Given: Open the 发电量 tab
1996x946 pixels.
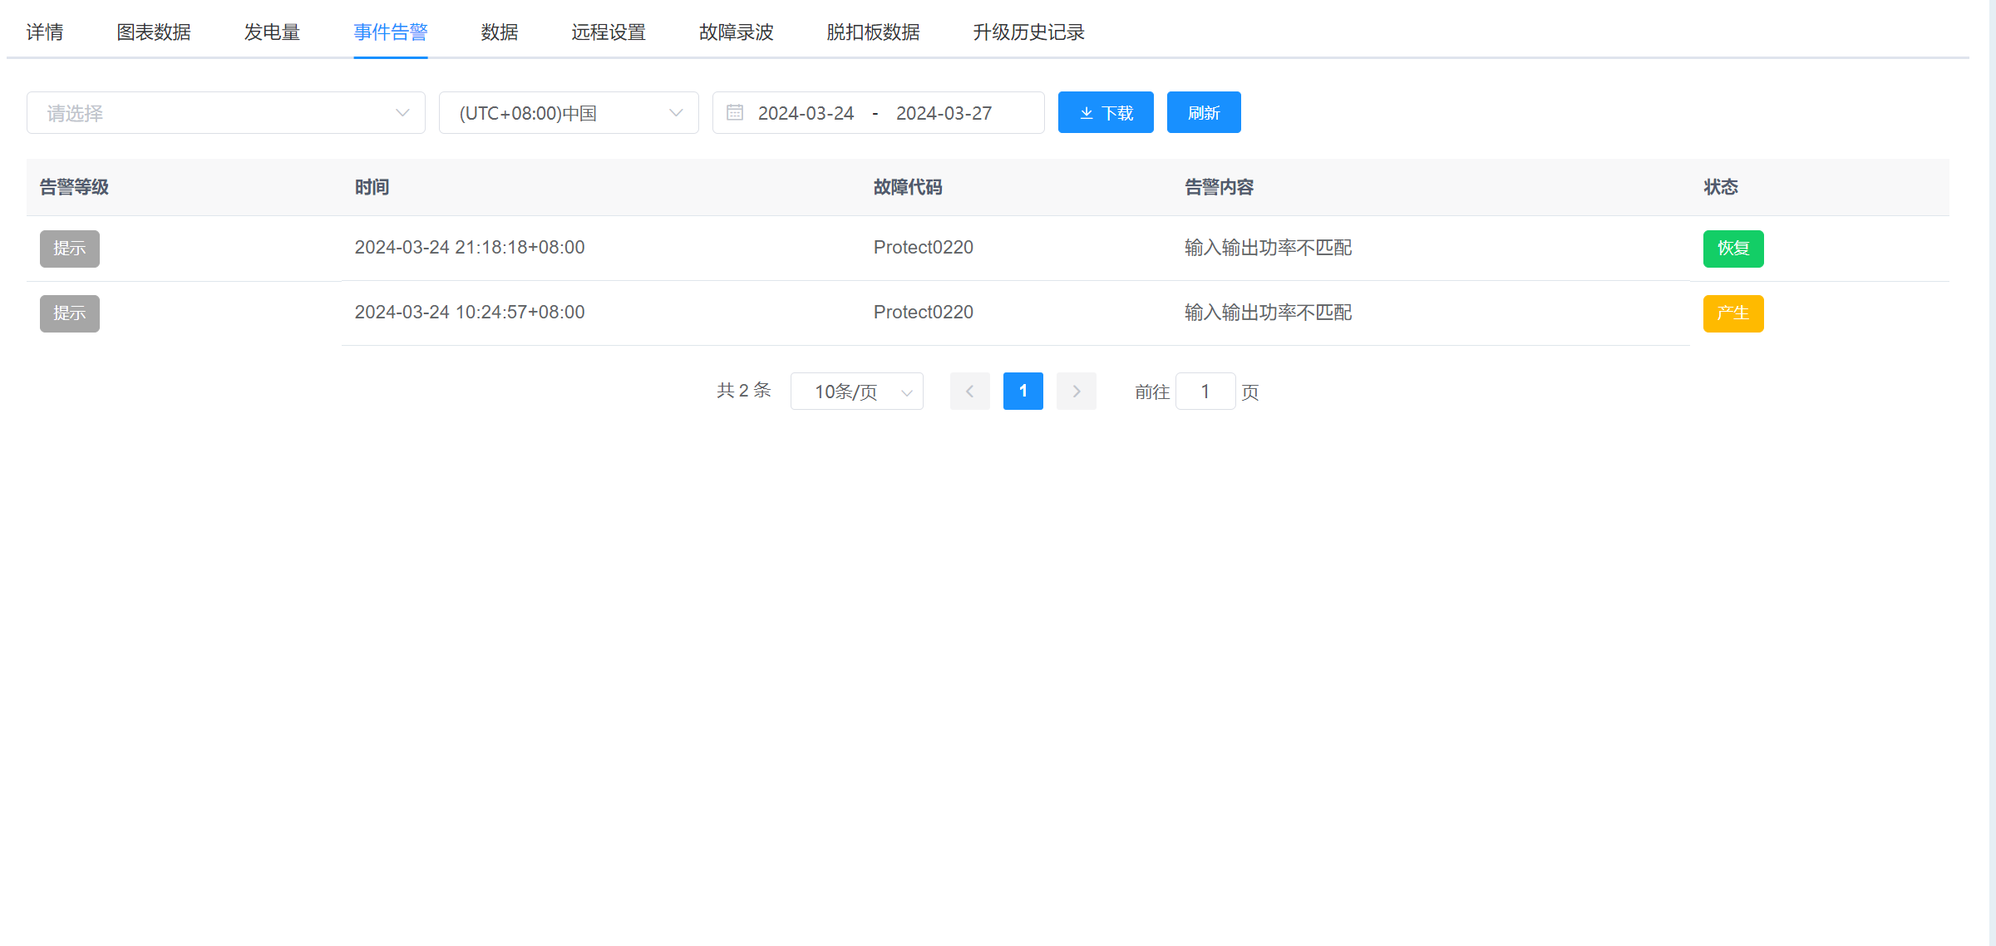Looking at the screenshot, I should click(x=272, y=32).
